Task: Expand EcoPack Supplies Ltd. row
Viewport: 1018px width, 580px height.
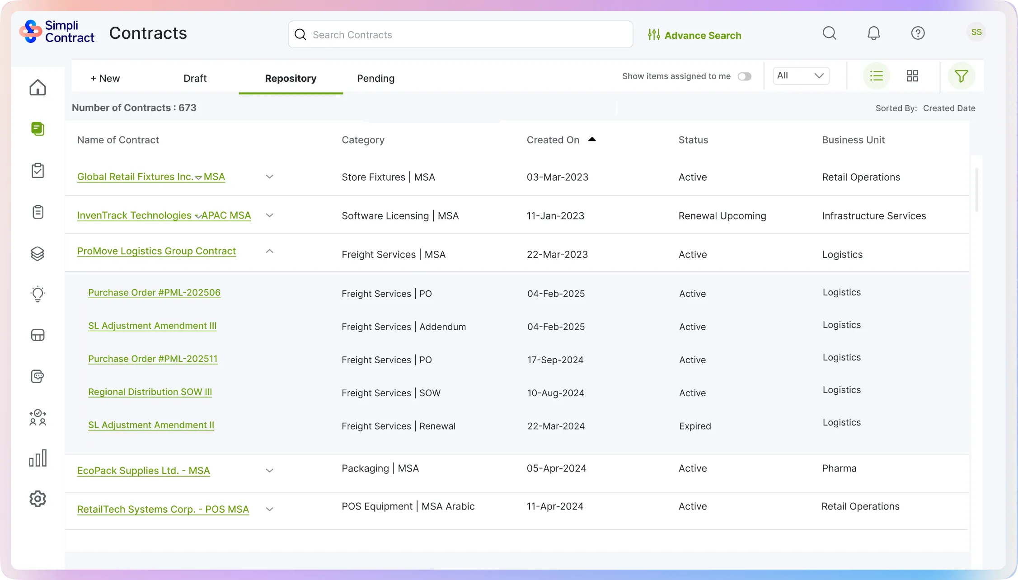Action: coord(270,471)
